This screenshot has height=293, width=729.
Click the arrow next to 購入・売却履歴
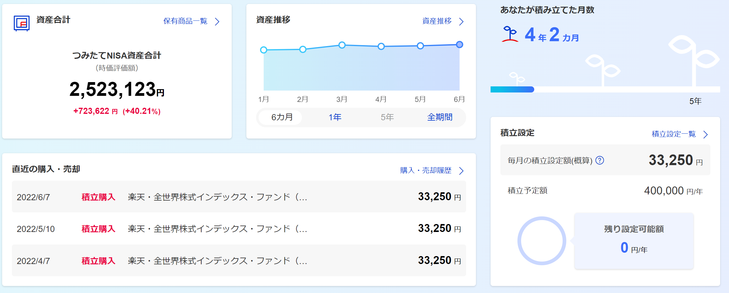click(461, 171)
